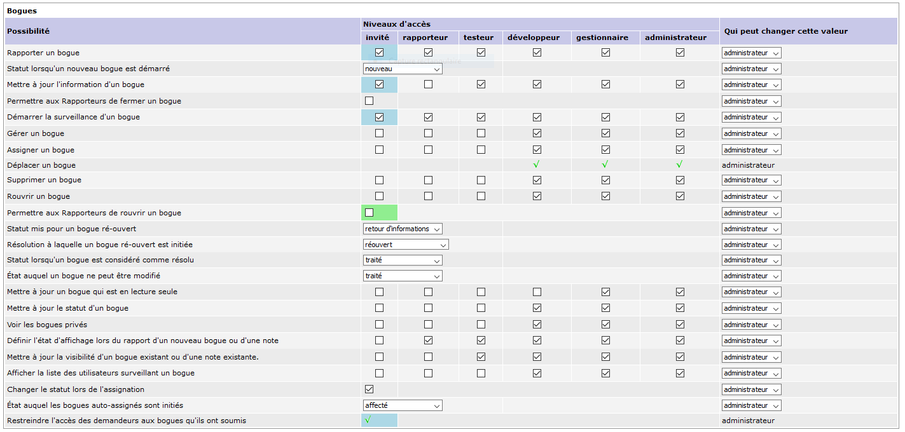Open the 'affecté' auto-assigned state dropdown
905x432 pixels.
403,405
